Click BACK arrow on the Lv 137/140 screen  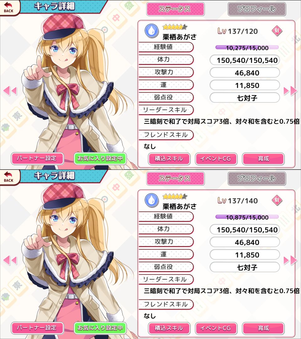coord(9,177)
